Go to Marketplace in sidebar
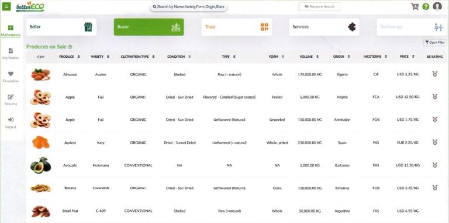This screenshot has height=223, width=449. (x=11, y=31)
